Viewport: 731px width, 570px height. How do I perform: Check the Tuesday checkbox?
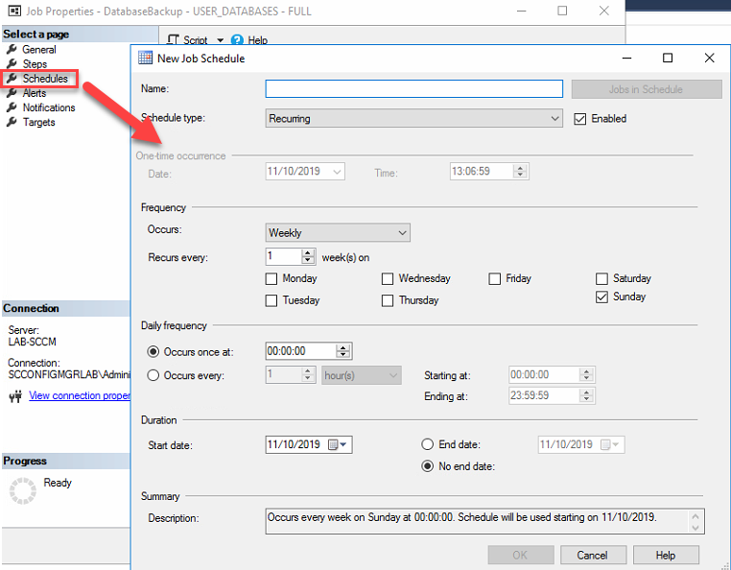tap(271, 300)
